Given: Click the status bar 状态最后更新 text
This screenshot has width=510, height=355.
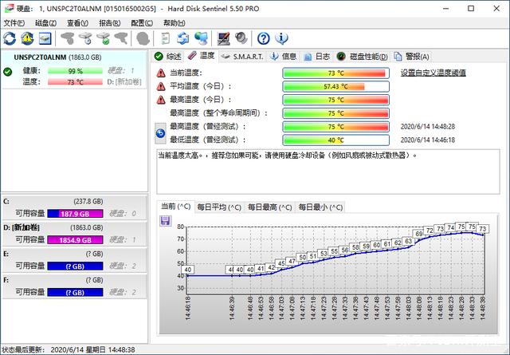Looking at the screenshot, I should coord(69,350).
